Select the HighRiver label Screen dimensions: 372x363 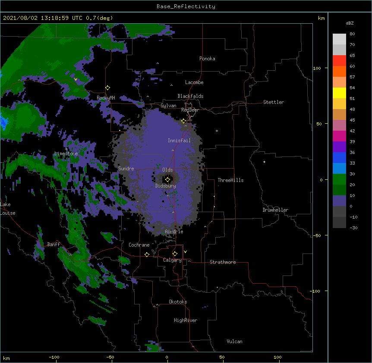[186, 320]
